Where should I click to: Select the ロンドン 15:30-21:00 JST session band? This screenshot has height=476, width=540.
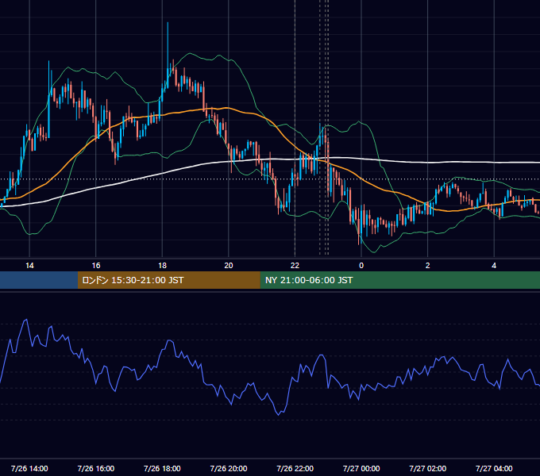tap(168, 280)
